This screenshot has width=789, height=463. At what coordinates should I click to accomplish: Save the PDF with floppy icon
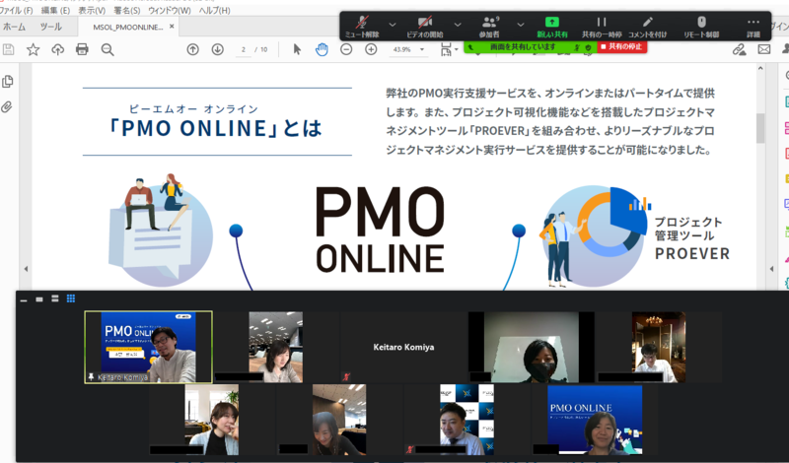point(9,49)
